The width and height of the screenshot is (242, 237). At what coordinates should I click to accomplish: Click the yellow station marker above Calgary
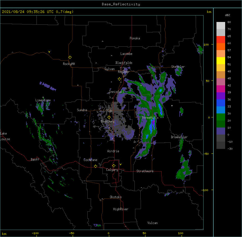click(114, 166)
